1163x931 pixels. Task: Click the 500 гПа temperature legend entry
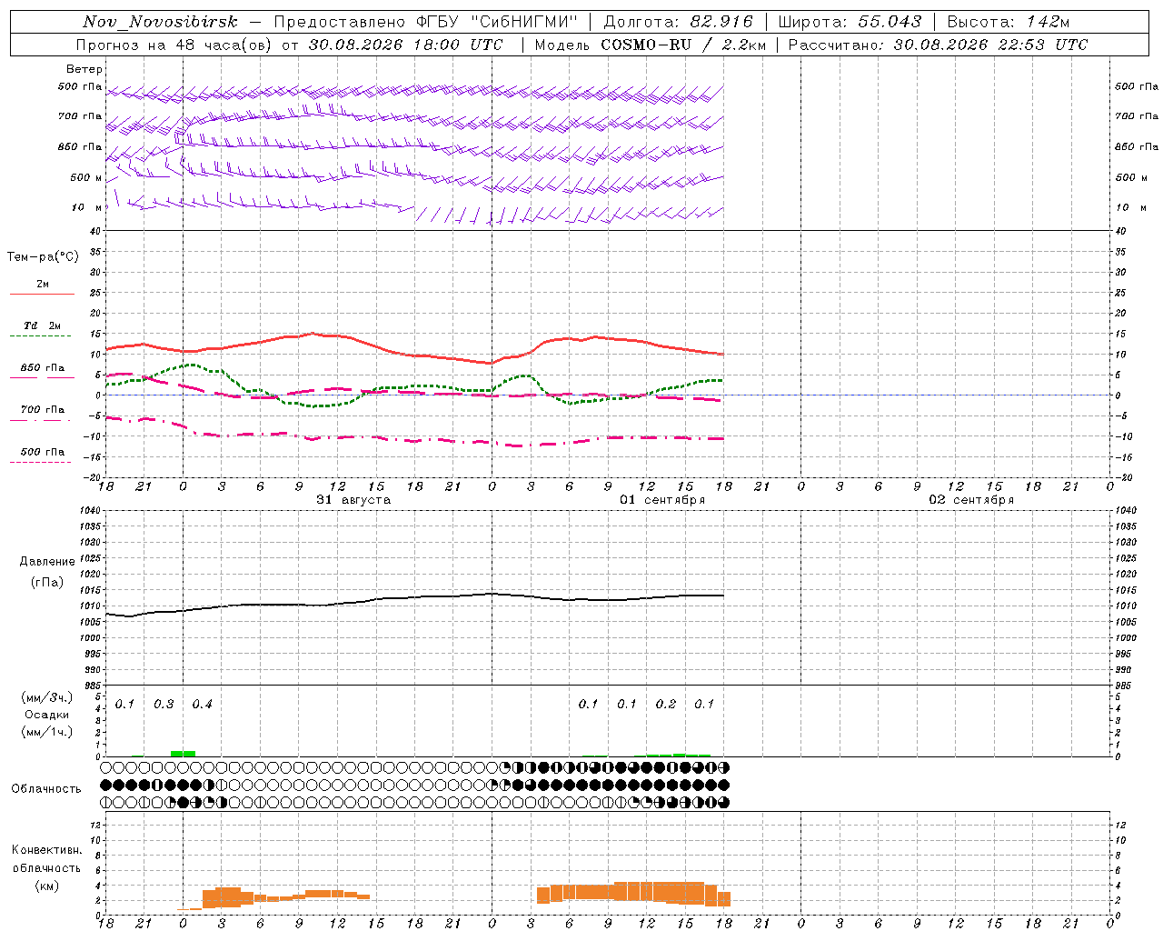pos(43,452)
